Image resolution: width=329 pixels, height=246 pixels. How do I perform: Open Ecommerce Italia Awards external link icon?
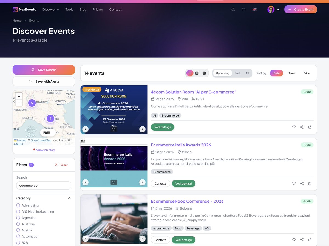click(310, 183)
